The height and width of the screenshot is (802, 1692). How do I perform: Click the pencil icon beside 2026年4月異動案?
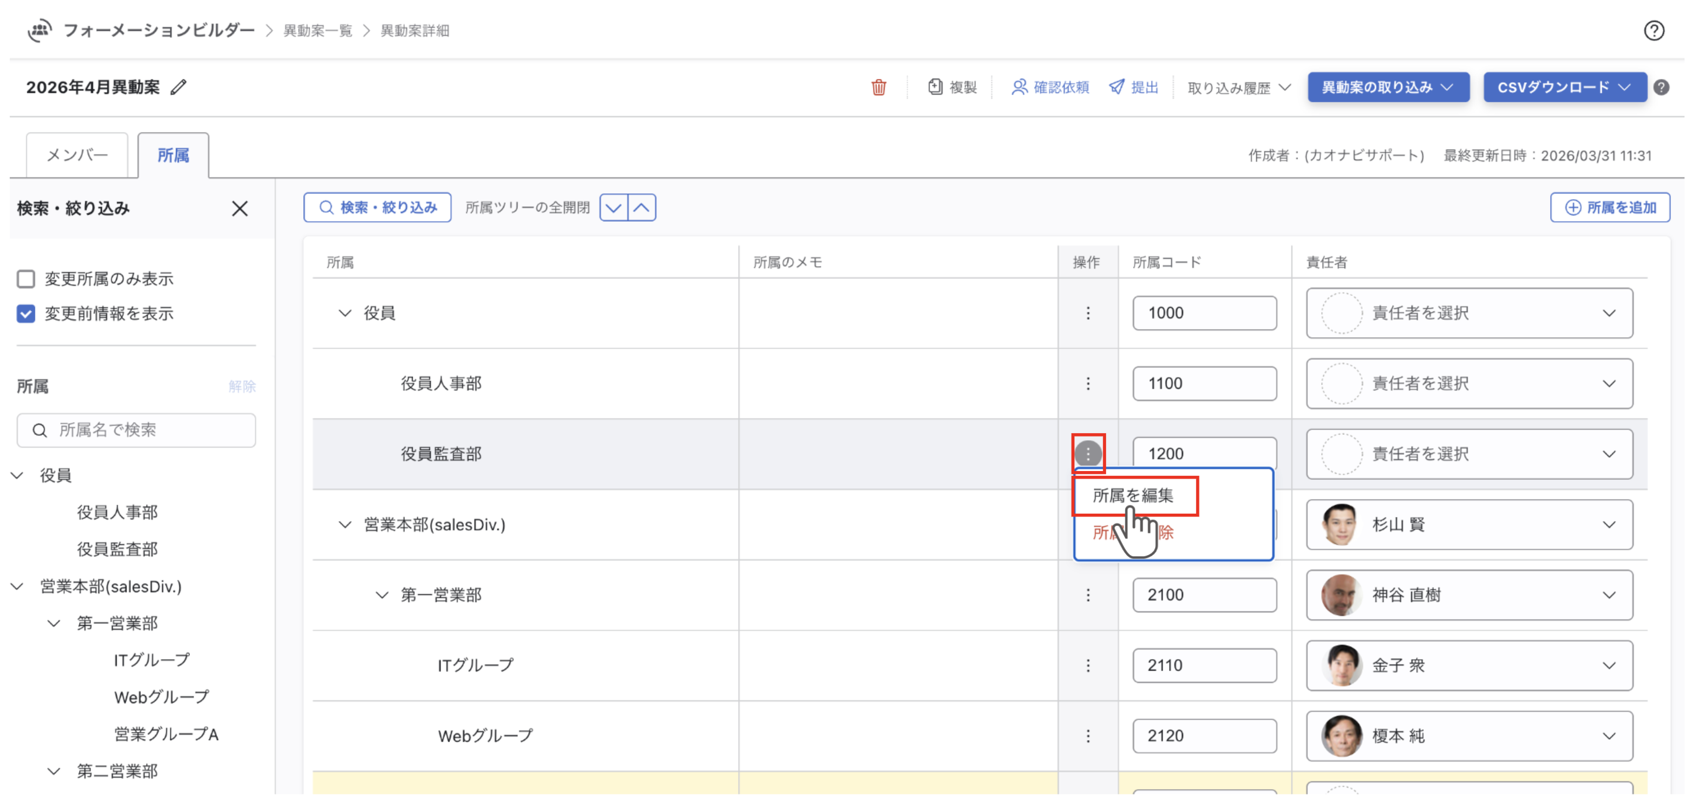coord(178,88)
